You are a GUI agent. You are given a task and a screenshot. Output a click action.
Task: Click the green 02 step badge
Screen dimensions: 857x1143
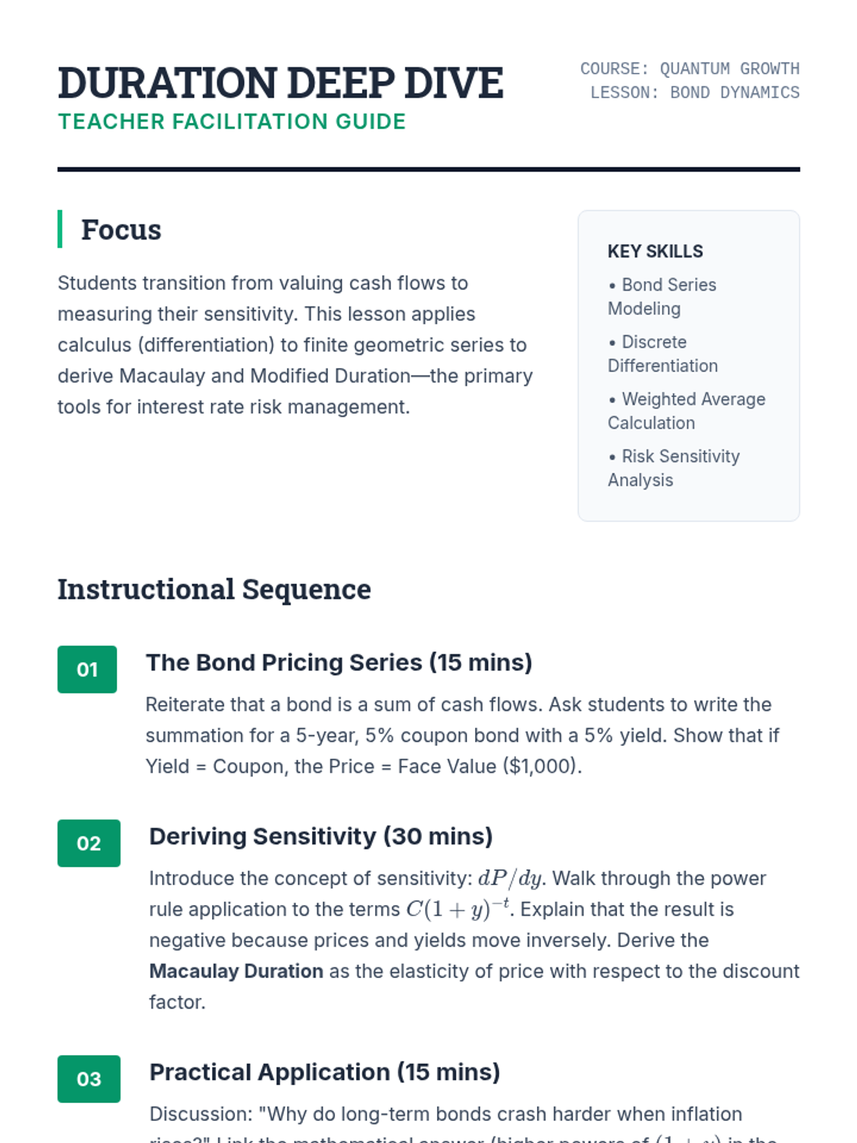click(89, 843)
